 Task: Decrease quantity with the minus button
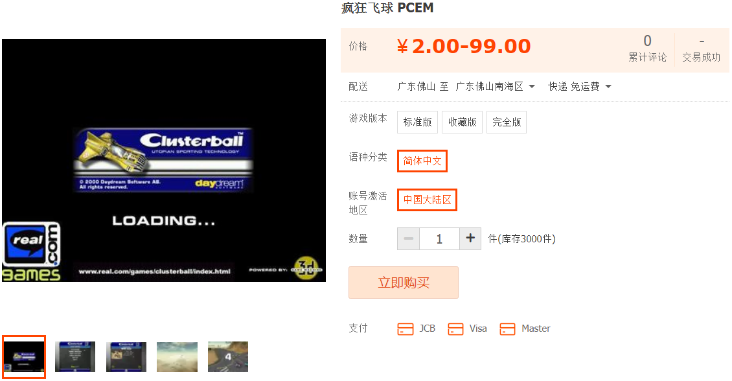click(x=409, y=238)
